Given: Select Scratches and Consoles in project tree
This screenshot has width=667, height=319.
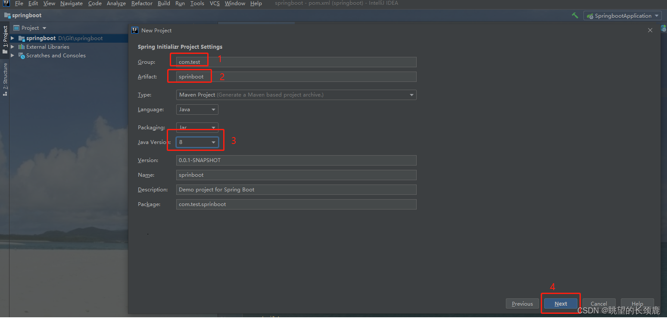Looking at the screenshot, I should click(56, 56).
